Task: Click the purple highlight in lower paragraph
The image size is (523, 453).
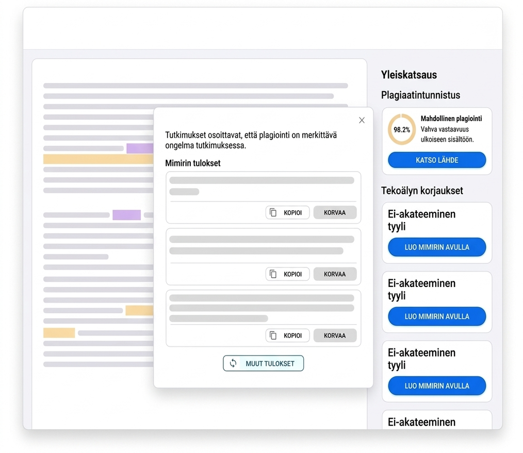Action: (126, 215)
